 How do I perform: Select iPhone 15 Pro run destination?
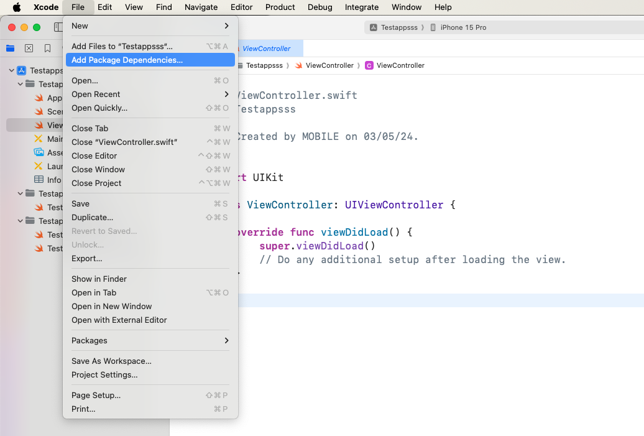click(x=463, y=27)
